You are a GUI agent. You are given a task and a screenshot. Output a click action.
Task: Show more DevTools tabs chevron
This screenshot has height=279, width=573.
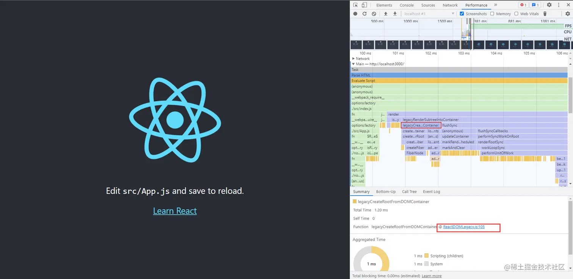coord(496,5)
